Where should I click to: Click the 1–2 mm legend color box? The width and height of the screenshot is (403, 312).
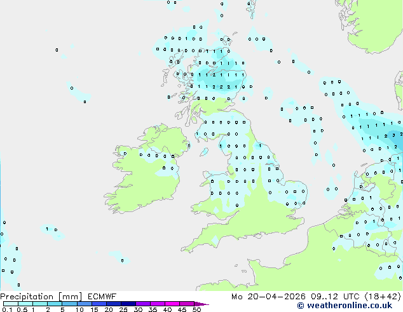[x=40, y=304]
